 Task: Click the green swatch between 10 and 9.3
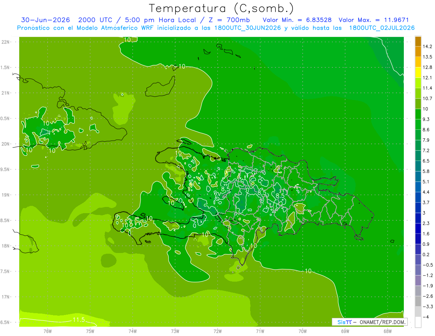418,114
